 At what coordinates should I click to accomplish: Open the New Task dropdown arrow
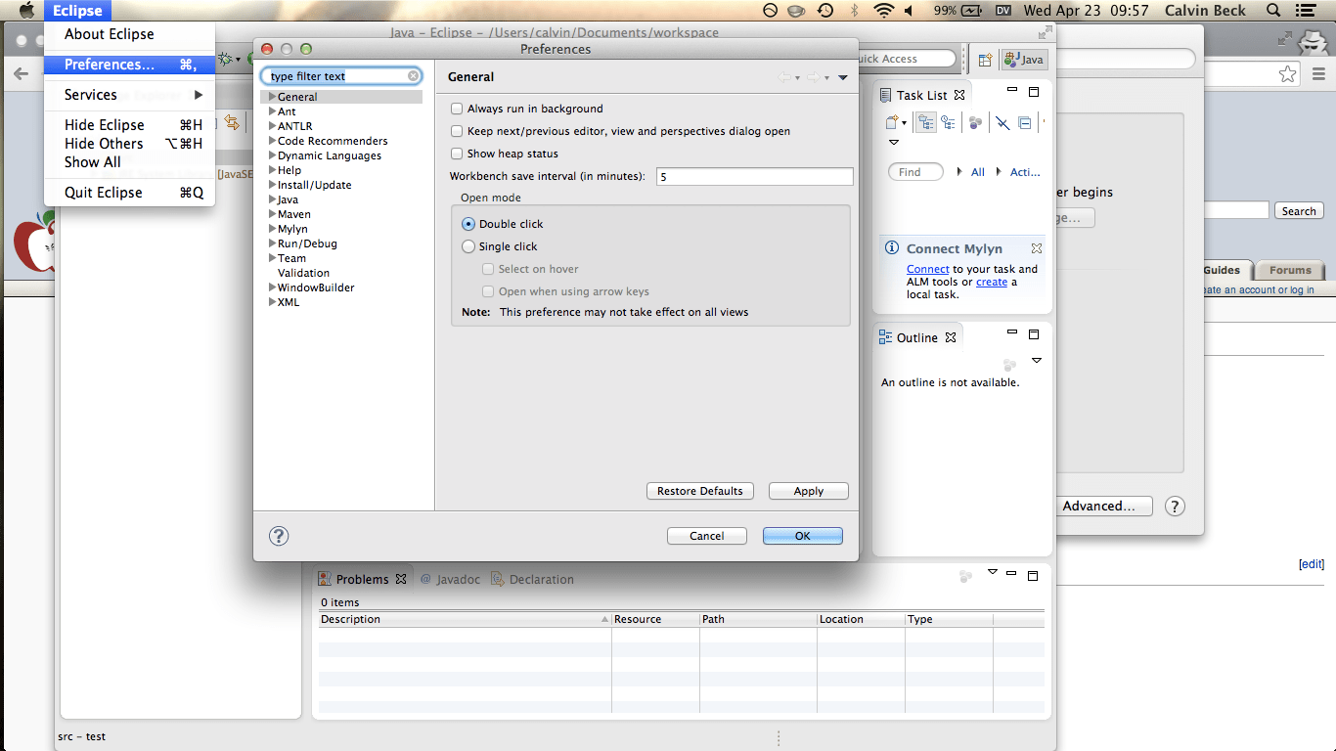[905, 123]
